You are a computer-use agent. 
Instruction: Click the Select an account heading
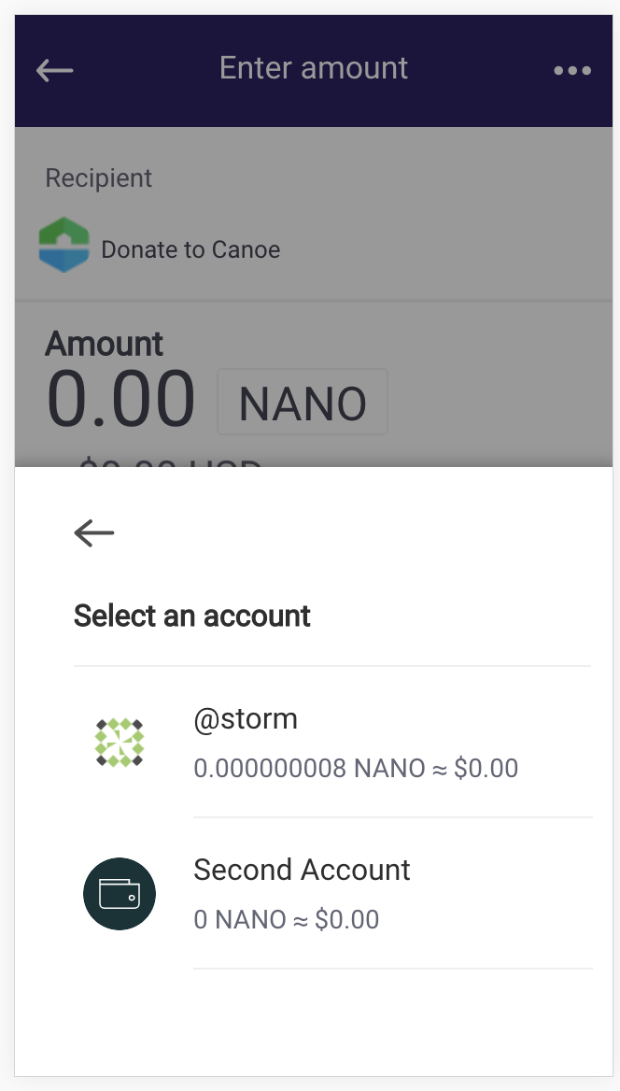tap(191, 616)
